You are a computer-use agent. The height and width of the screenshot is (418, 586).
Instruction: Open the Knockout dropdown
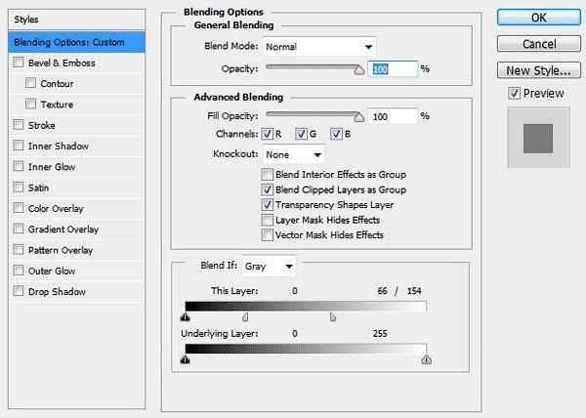(x=294, y=154)
